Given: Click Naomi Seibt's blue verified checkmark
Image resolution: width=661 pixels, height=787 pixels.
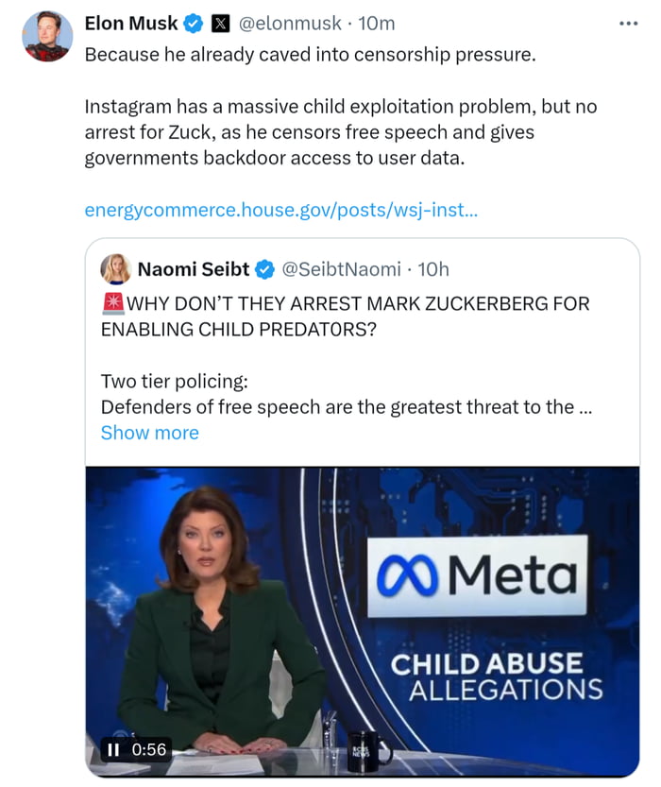Looking at the screenshot, I should 265,269.
